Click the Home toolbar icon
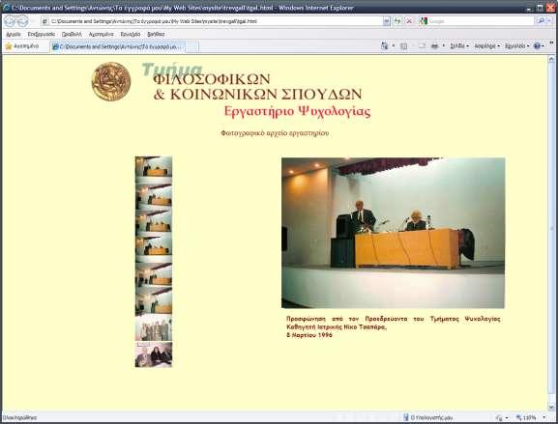 [384, 45]
